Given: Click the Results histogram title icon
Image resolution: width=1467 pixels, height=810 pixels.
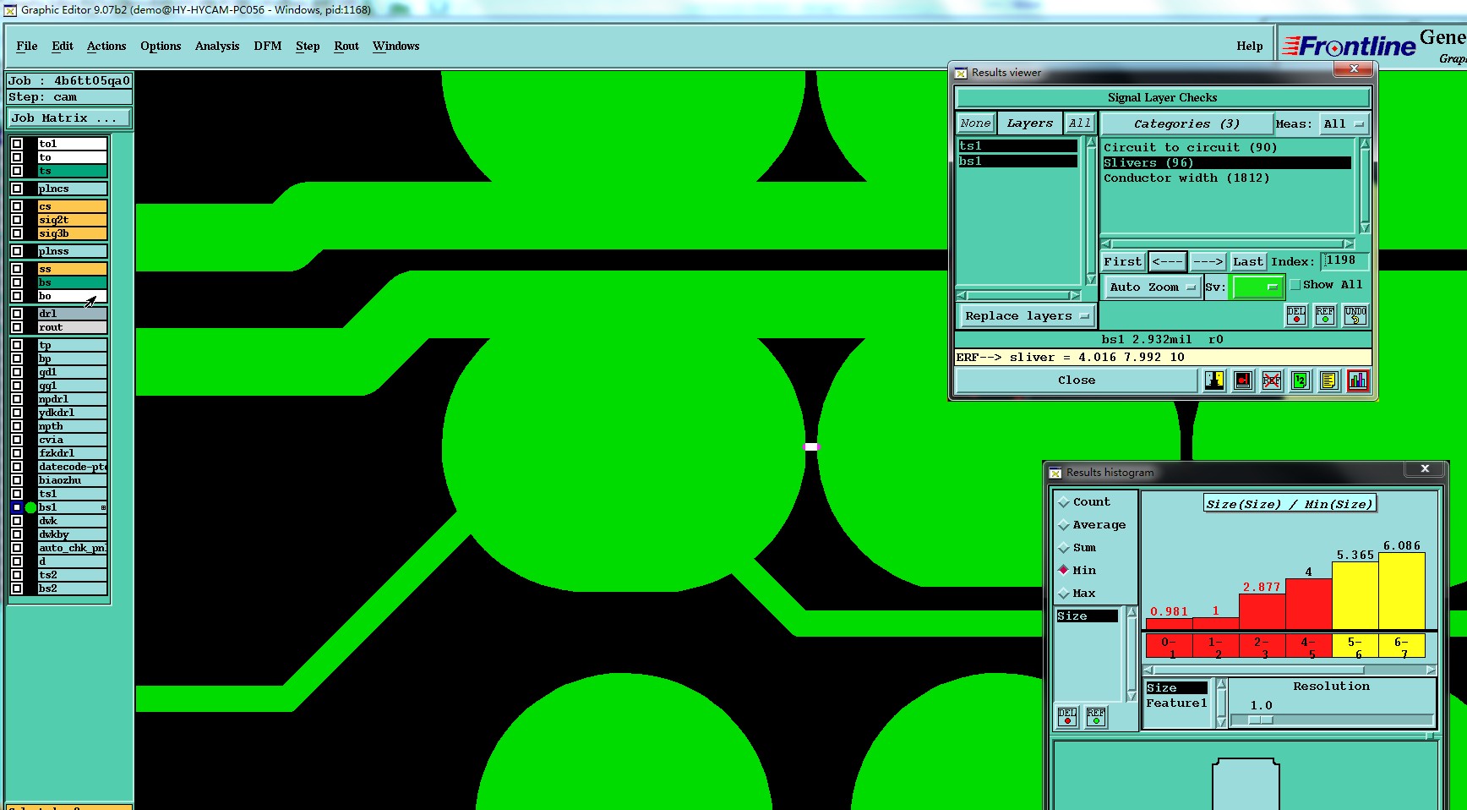Looking at the screenshot, I should (x=1055, y=473).
